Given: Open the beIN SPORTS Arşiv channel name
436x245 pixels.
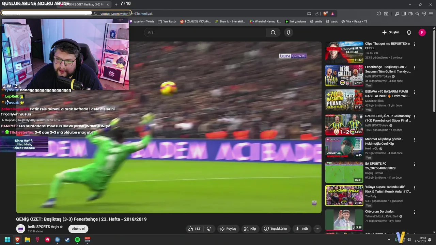Looking at the screenshot, I should (43, 227).
